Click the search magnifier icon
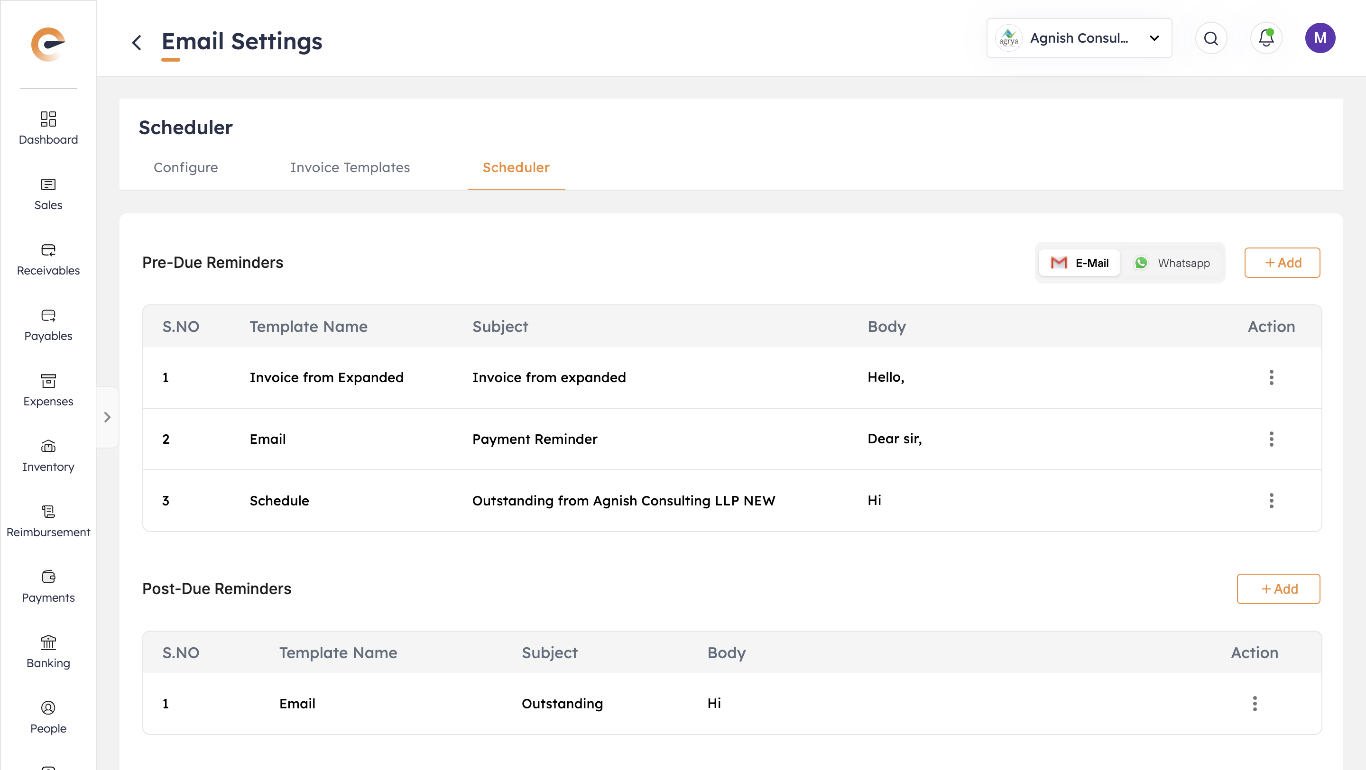The image size is (1366, 770). (x=1210, y=38)
